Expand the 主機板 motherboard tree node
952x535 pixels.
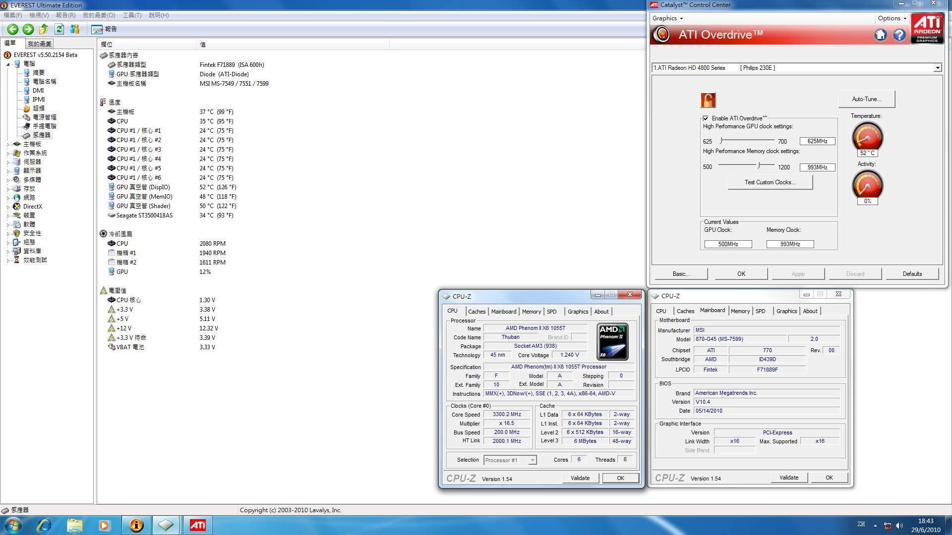point(8,144)
